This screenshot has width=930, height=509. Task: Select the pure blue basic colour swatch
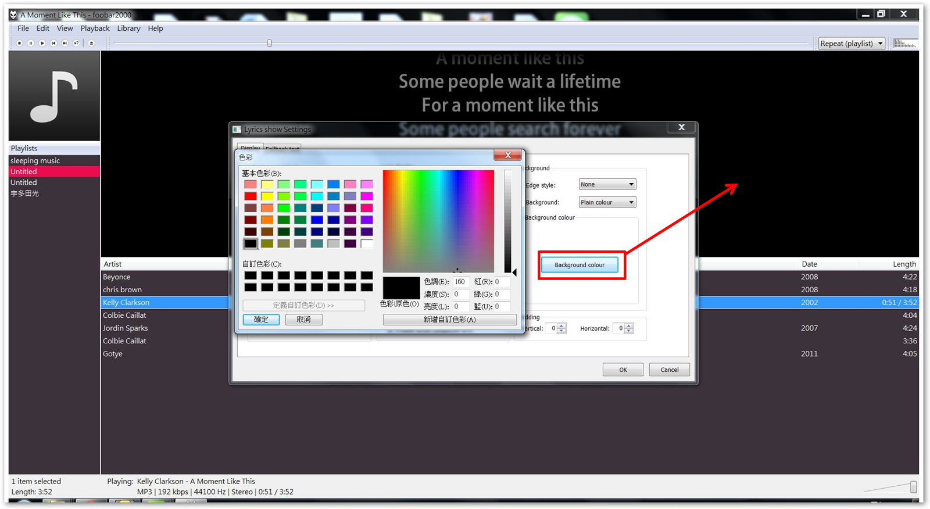317,220
